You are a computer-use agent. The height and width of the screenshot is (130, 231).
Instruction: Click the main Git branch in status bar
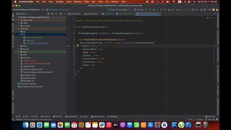(208, 120)
